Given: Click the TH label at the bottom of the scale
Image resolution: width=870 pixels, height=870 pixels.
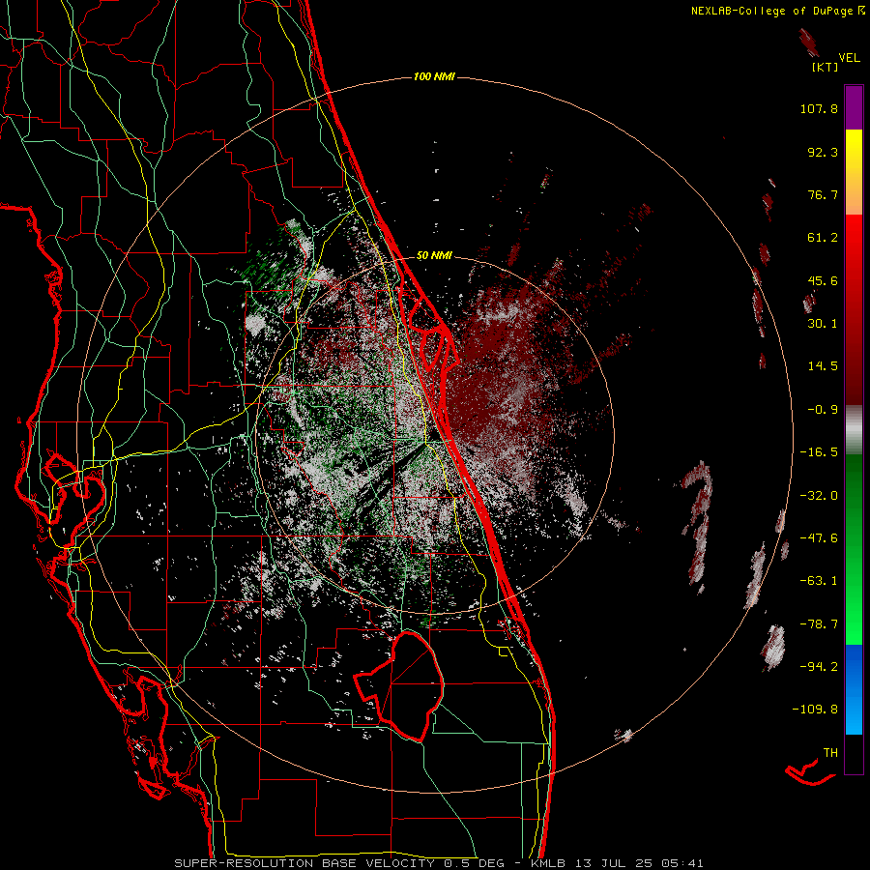Looking at the screenshot, I should click(x=830, y=752).
